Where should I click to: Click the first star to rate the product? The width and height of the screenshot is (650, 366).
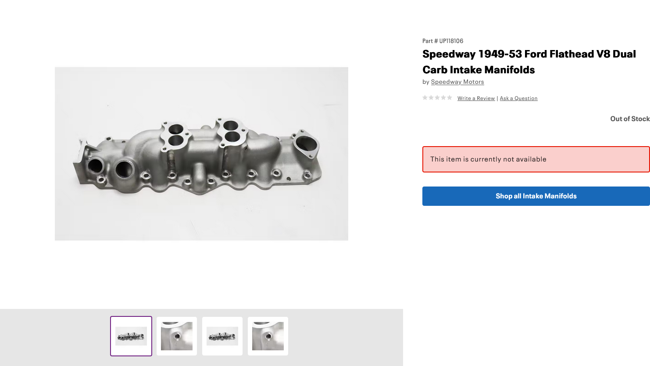(425, 97)
